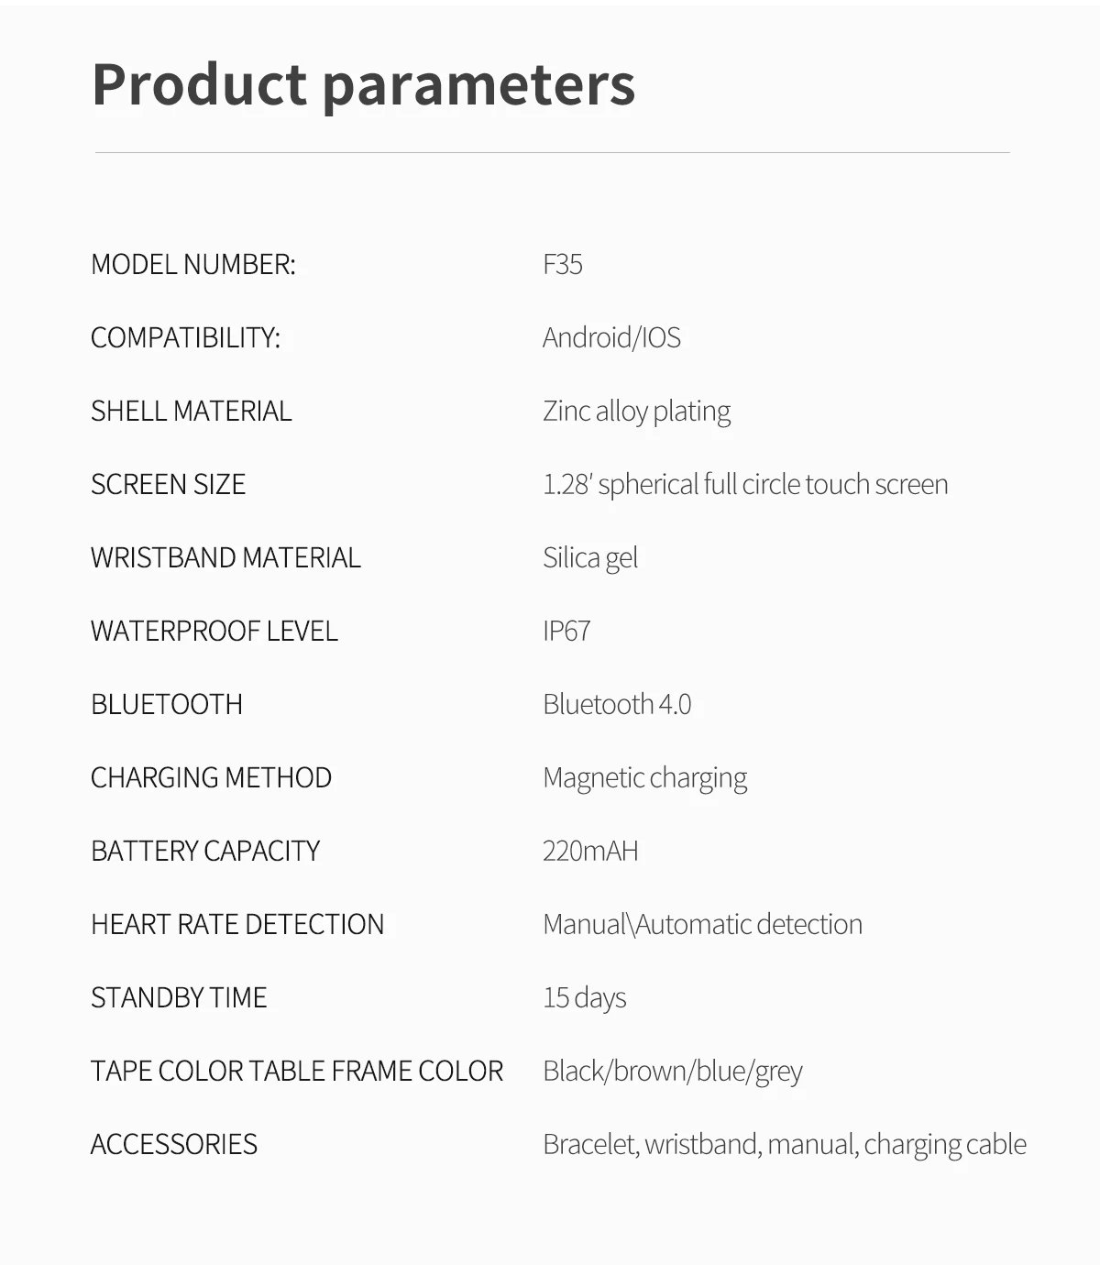Click the Black/brown/blue/grey color text
This screenshot has height=1265, width=1100.
click(673, 1072)
